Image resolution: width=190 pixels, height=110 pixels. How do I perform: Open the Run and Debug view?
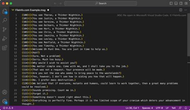pos(4,39)
